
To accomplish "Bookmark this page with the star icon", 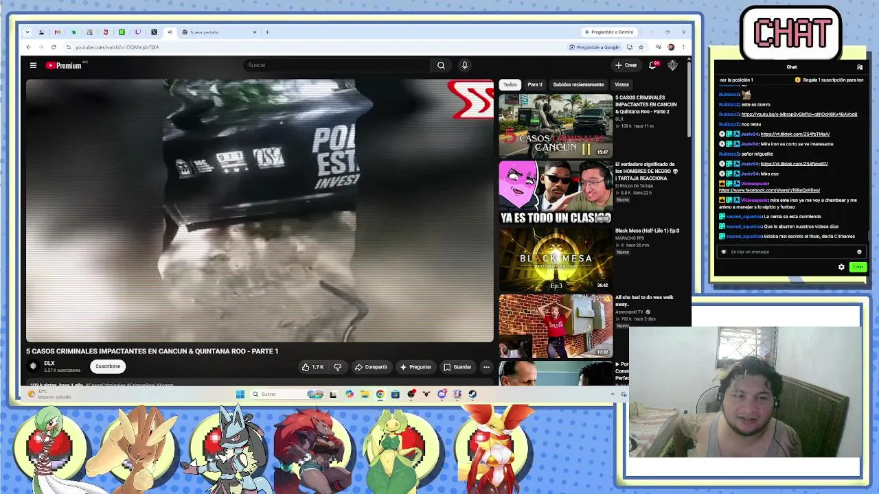I will (x=641, y=47).
